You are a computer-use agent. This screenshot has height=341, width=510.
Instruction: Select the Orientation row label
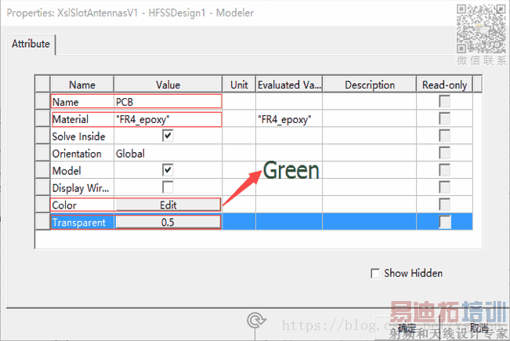[82, 154]
